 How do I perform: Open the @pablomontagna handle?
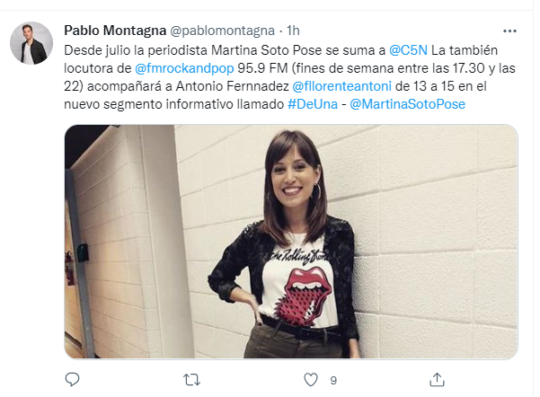coord(223,31)
